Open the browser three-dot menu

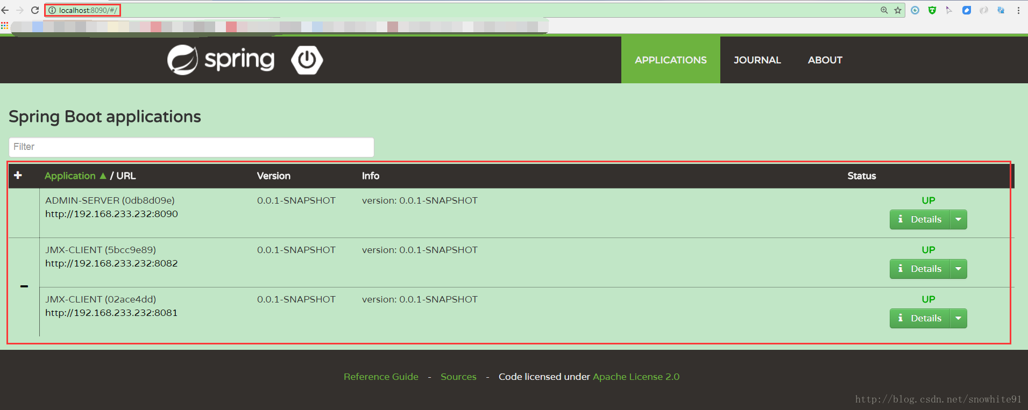pos(1018,10)
